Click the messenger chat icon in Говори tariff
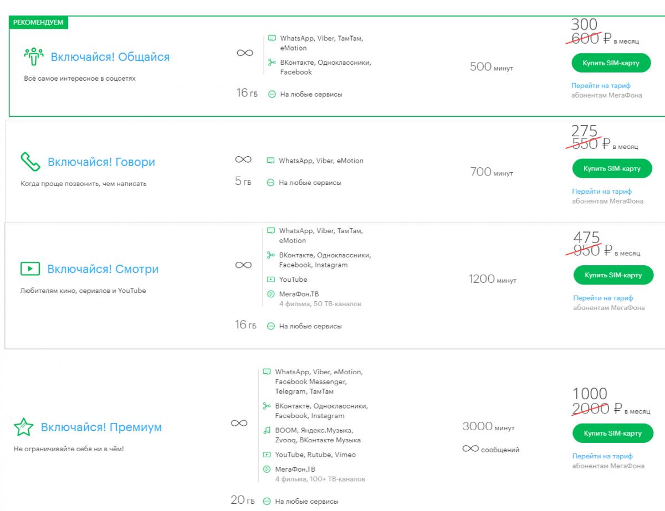 (x=270, y=161)
